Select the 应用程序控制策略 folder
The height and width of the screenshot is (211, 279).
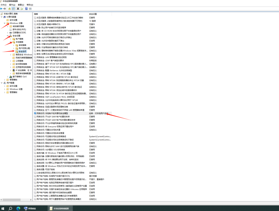tap(23, 67)
